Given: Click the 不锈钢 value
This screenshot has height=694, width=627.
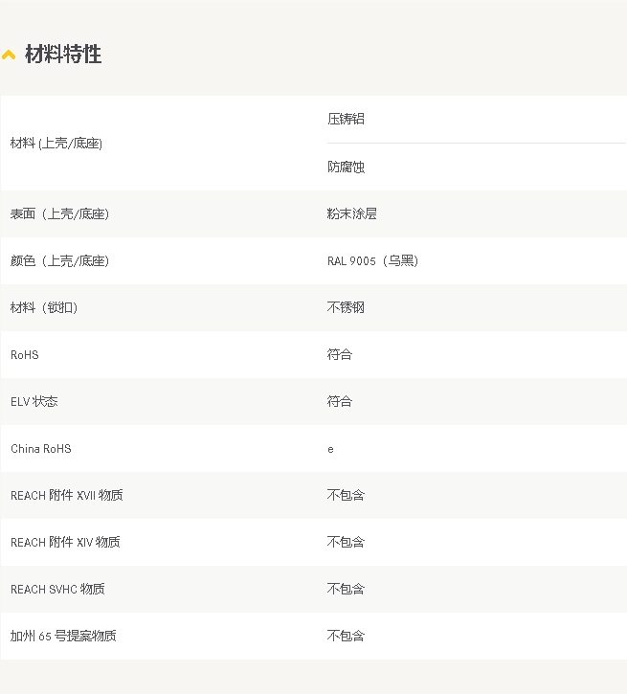Looking at the screenshot, I should pos(346,307).
